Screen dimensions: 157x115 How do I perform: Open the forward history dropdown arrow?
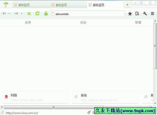tap(21, 13)
